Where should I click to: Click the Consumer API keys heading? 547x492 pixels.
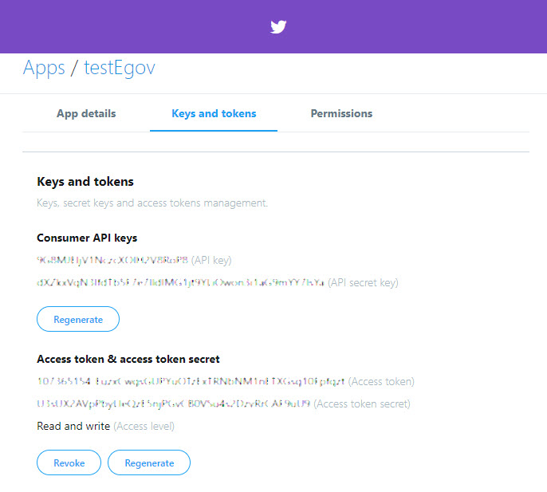coord(87,238)
